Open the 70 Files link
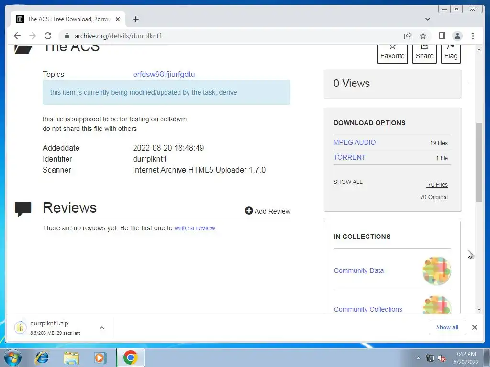Screen dimensions: 490x367 point(437,185)
